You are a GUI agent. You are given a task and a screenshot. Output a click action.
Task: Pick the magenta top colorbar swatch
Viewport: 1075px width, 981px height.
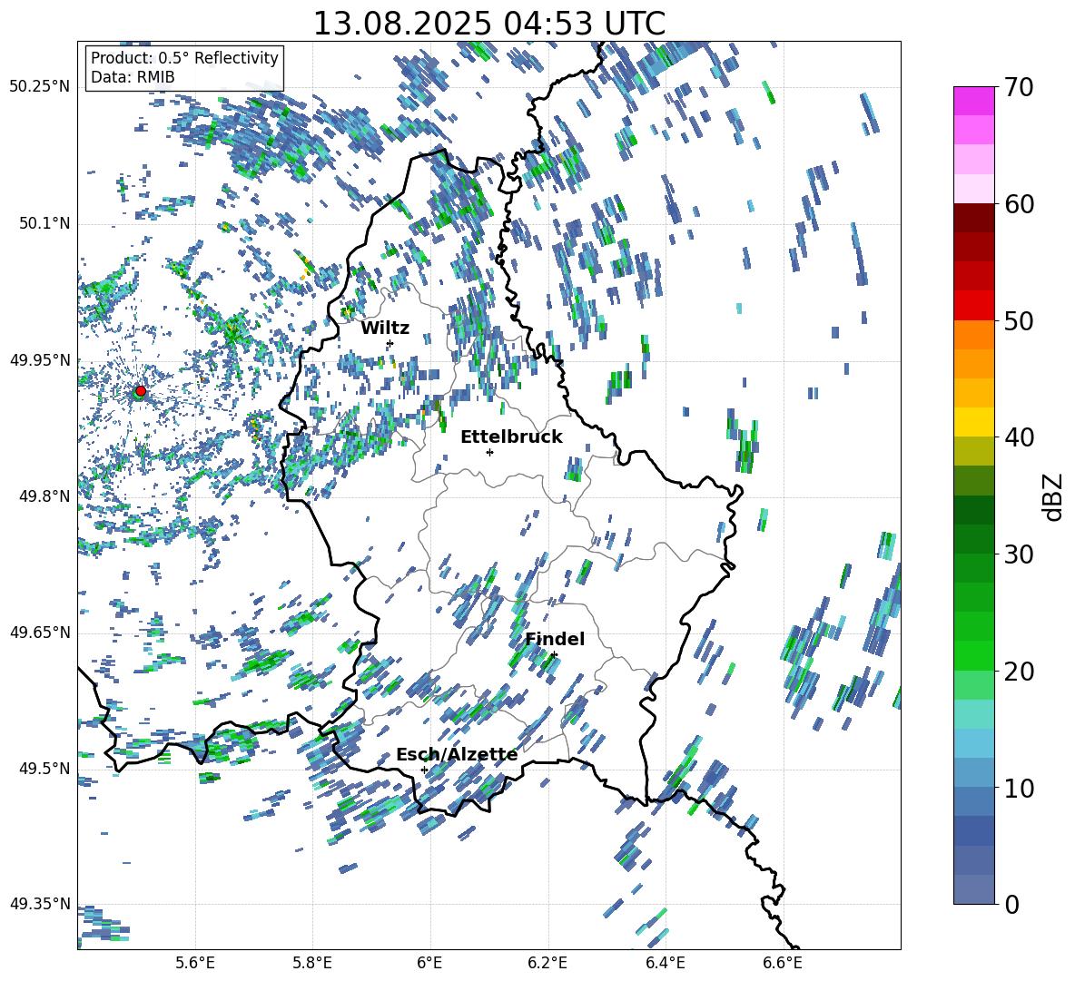point(973,101)
